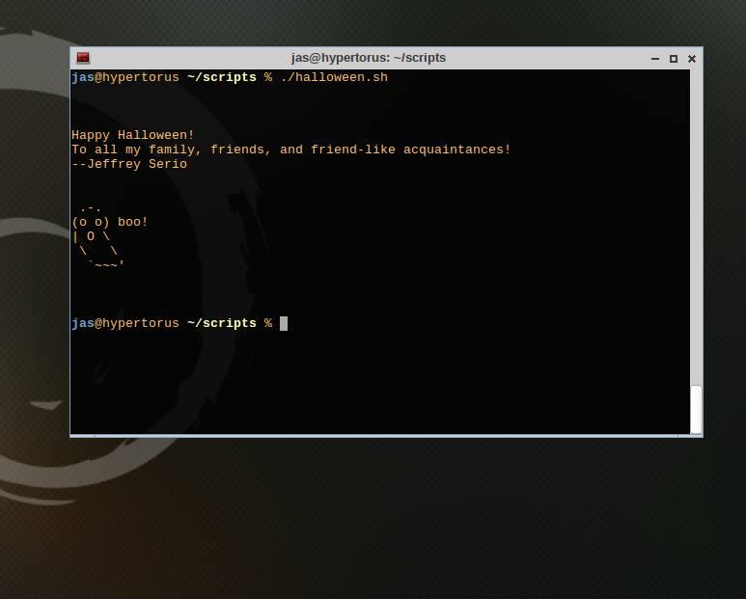This screenshot has height=599, width=746.
Task: Click the terminal window's bottom border edge
Action: [386, 436]
